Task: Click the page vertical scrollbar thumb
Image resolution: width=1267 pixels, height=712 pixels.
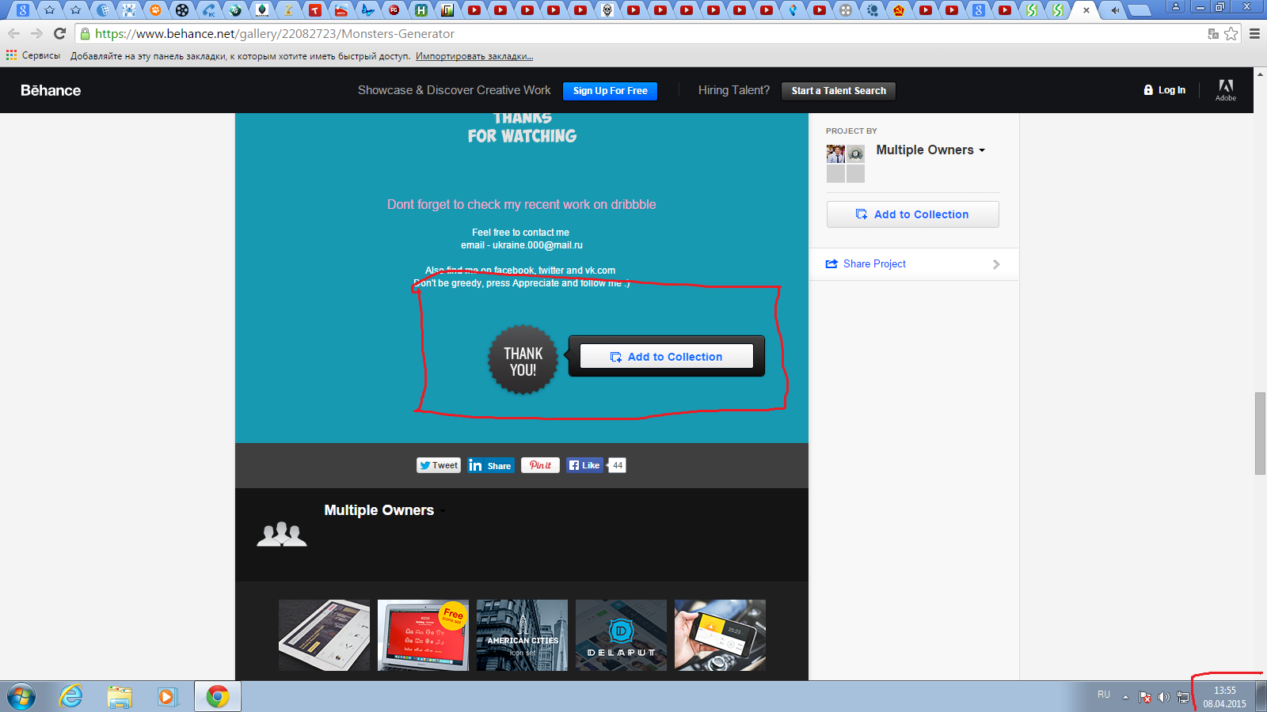Action: [1260, 434]
